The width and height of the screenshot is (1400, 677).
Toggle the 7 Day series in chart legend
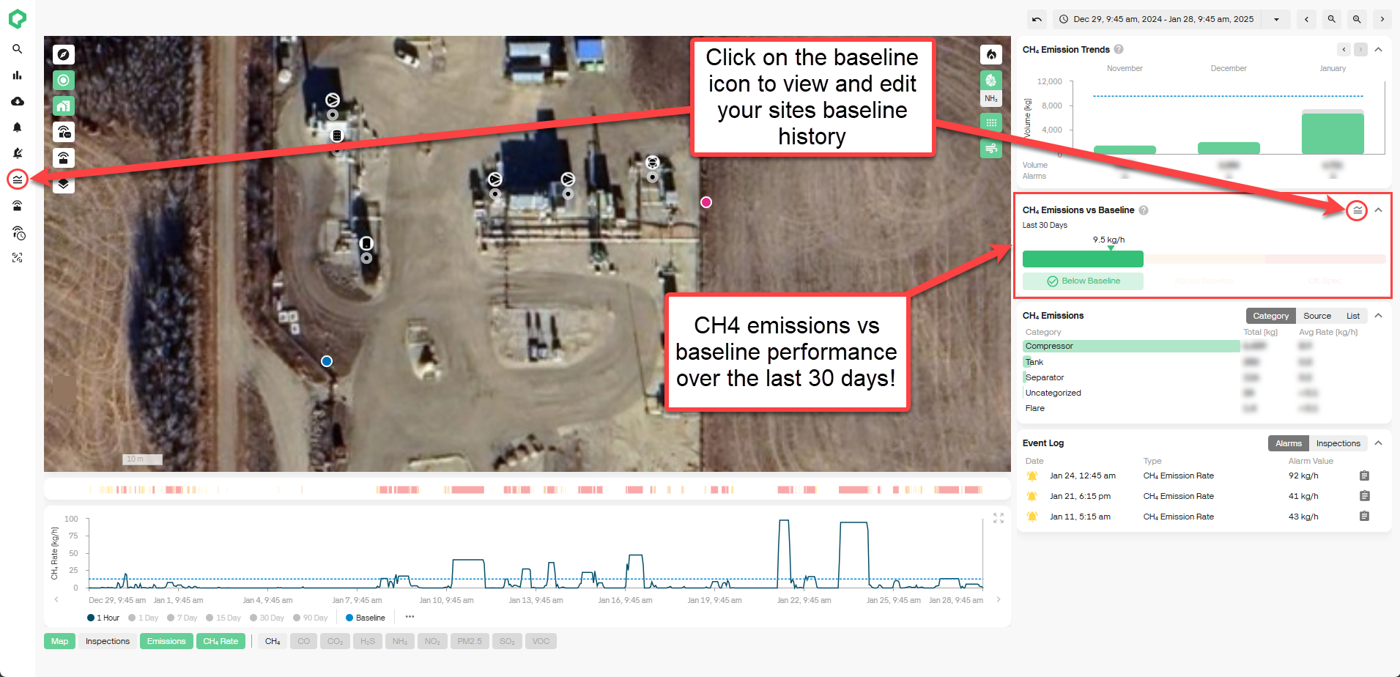182,618
